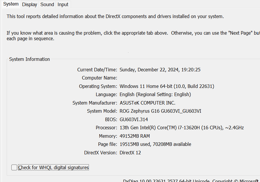Click the ROG Zephyrus G16 system model
This screenshot has width=260, height=182.
coord(160,111)
